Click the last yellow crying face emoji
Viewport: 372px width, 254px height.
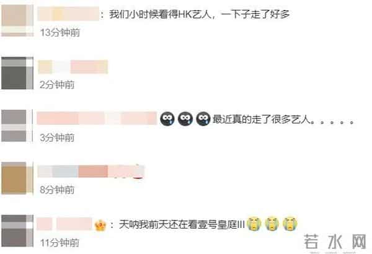pyautogui.click(x=290, y=224)
